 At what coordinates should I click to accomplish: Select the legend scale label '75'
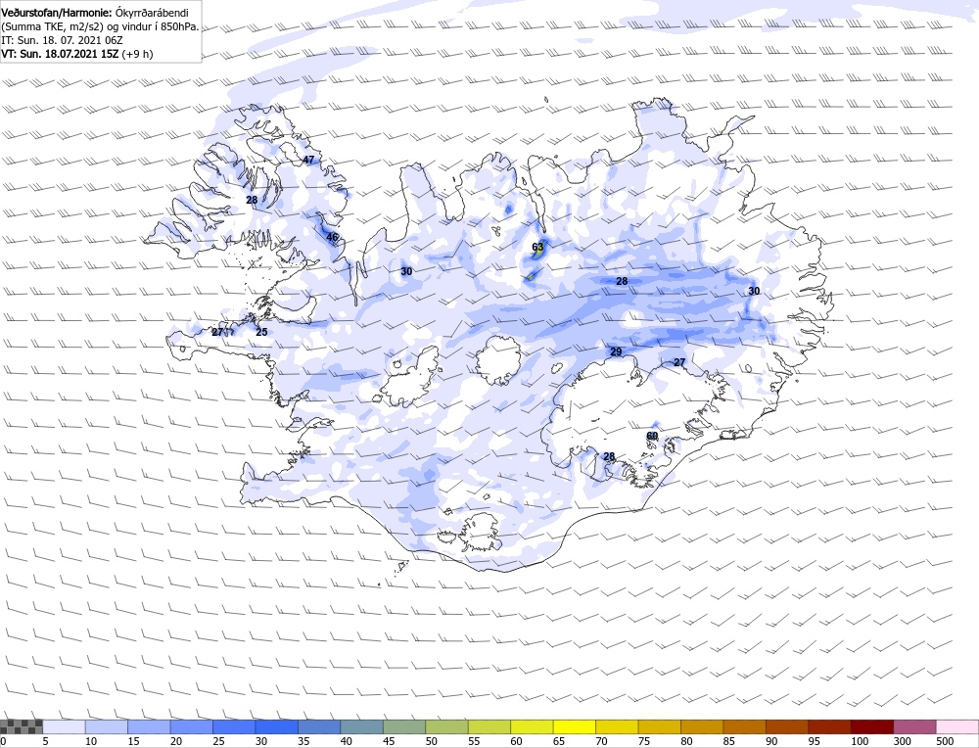644,741
